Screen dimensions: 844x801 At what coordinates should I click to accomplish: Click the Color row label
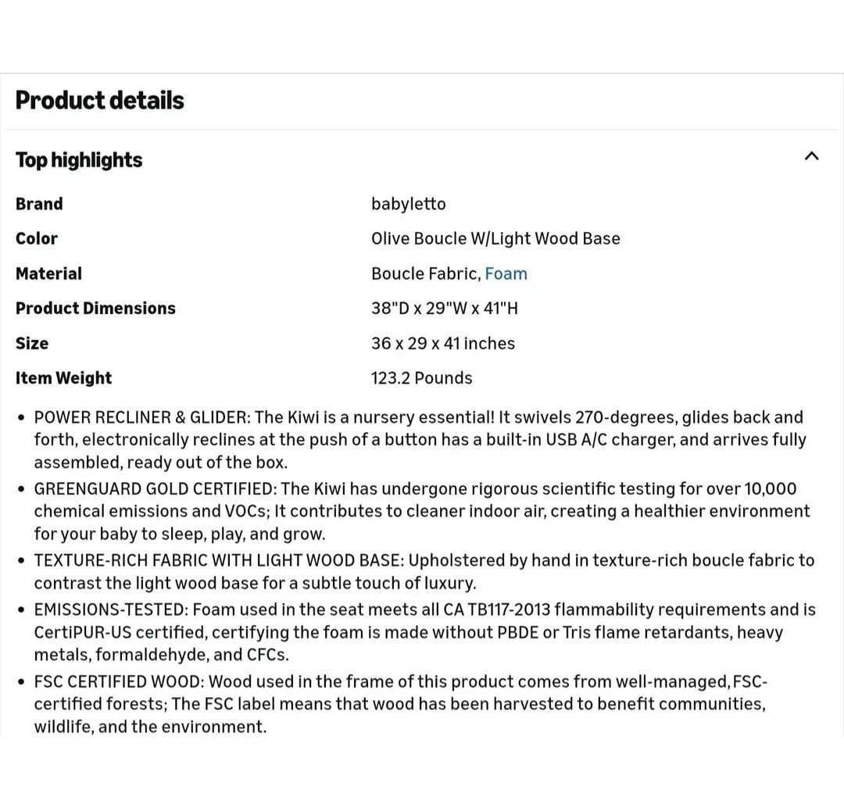[x=37, y=238]
